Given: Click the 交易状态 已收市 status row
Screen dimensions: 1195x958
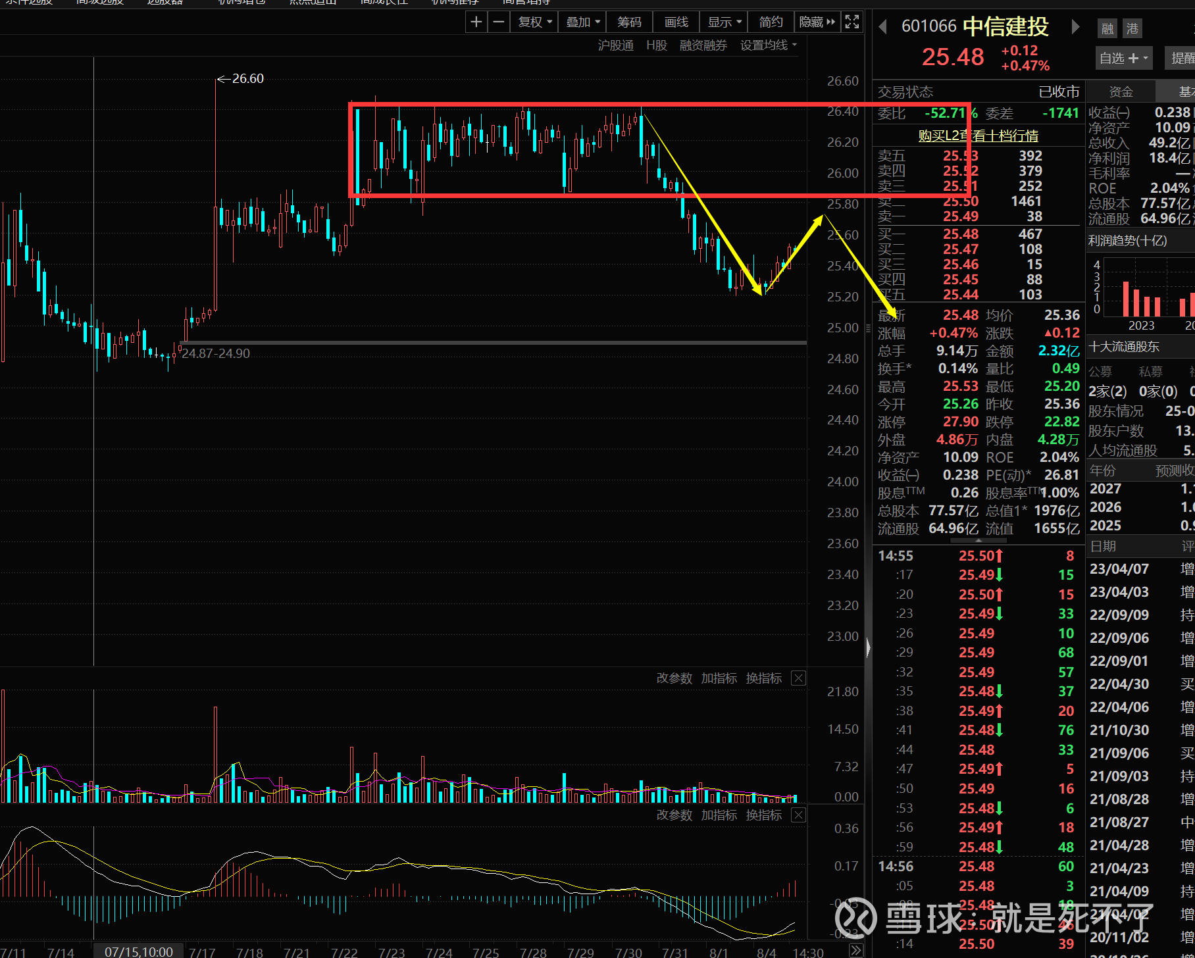Looking at the screenshot, I should click(x=979, y=91).
